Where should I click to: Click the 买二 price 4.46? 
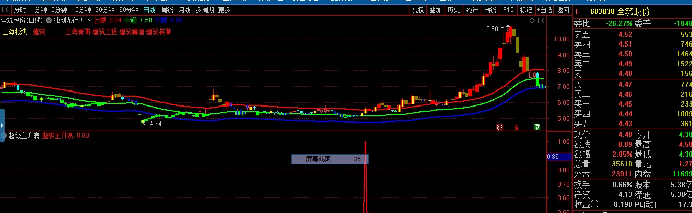(x=625, y=94)
